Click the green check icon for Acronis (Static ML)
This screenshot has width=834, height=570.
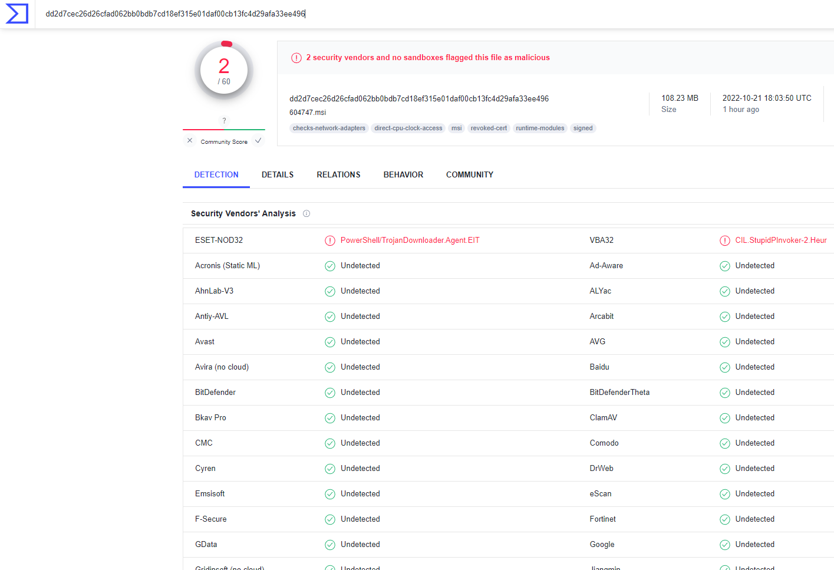coord(330,266)
